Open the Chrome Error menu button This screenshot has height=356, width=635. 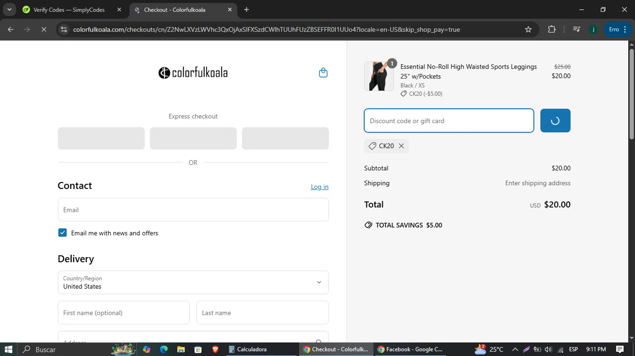(618, 30)
